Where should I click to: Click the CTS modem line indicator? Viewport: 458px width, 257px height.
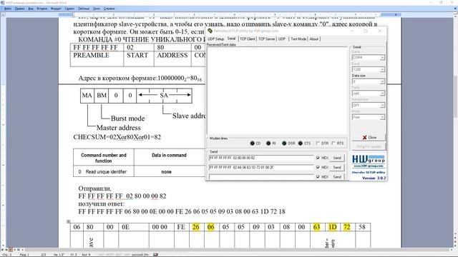click(300, 143)
